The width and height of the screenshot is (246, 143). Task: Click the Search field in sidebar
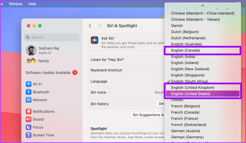[52, 37]
